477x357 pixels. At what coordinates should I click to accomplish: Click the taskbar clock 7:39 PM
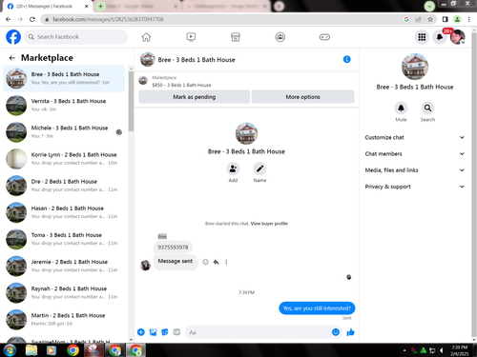pyautogui.click(x=460, y=350)
